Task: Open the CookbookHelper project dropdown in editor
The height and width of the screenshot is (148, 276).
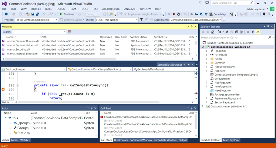Action: [x=65, y=69]
